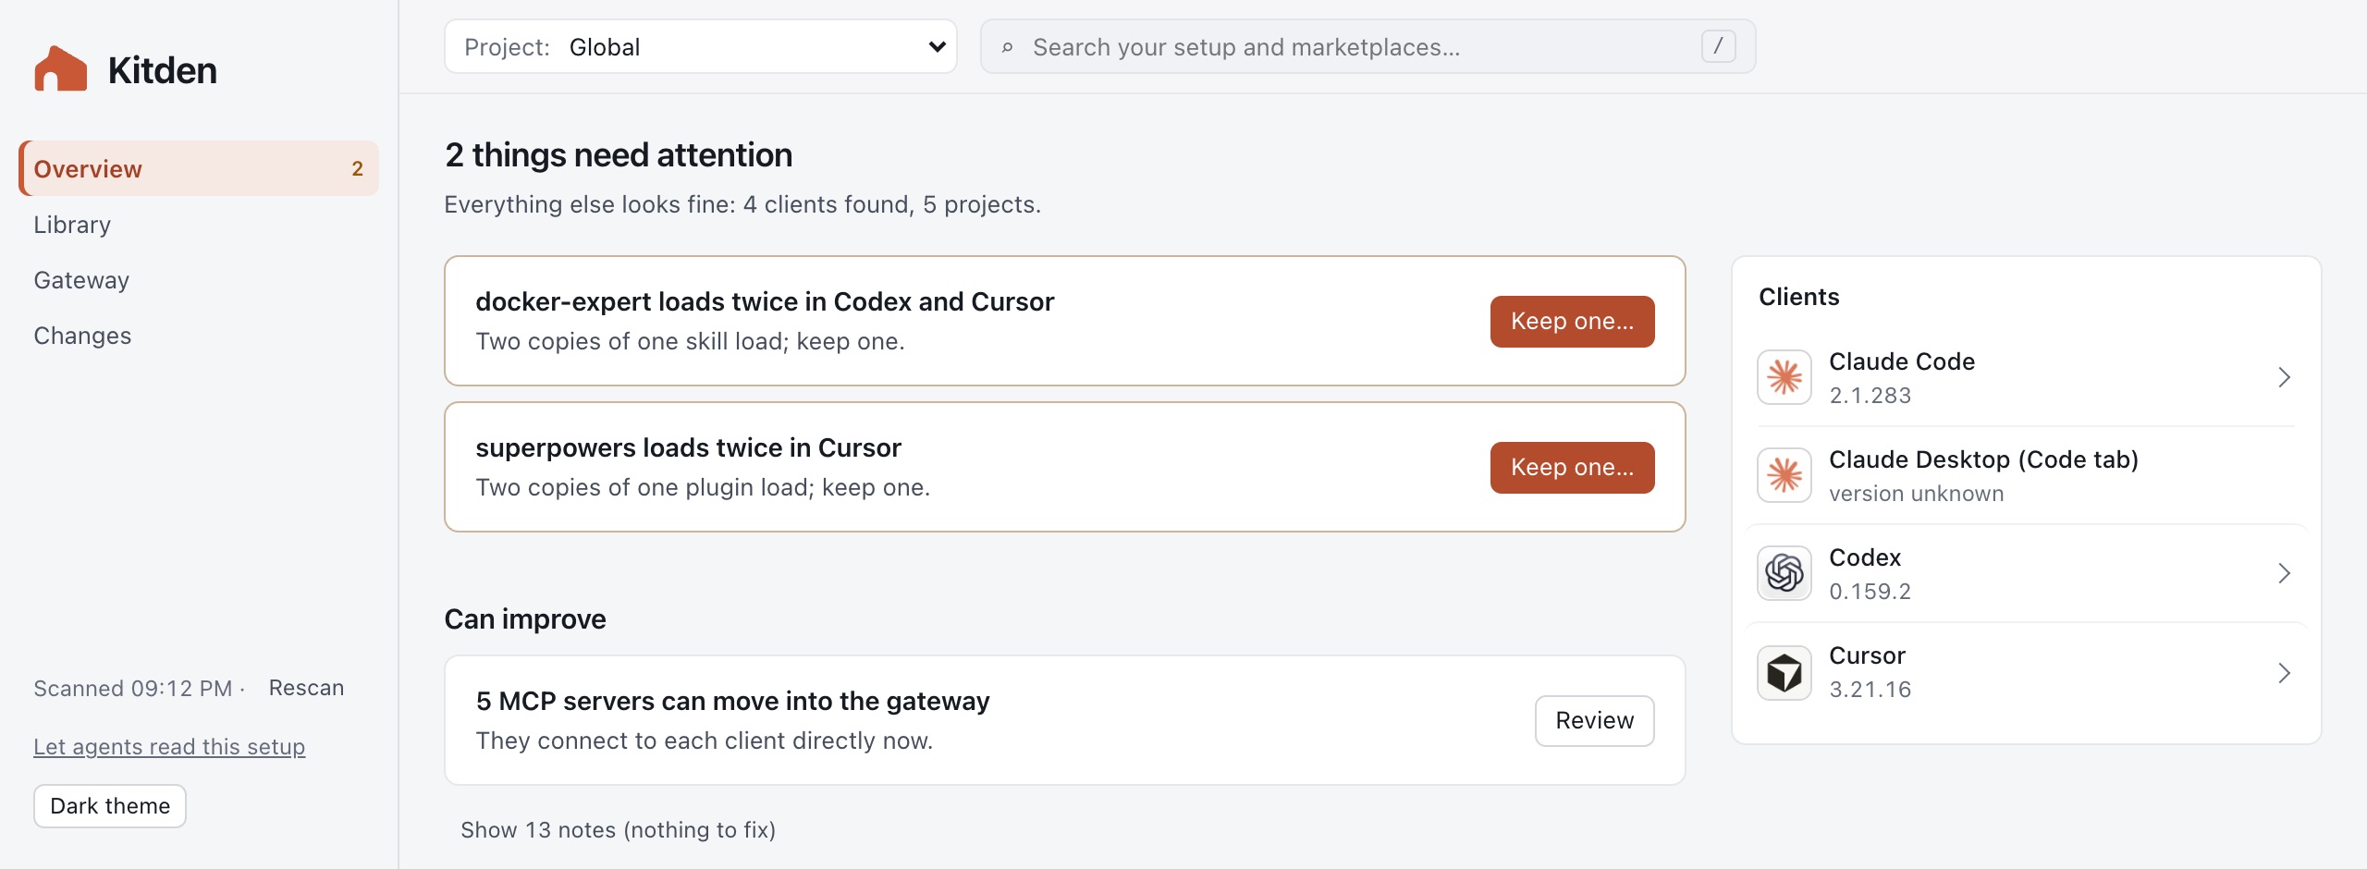Viewport: 2367px width, 869px height.
Task: Click Claude Desktop (Code tab) client name
Action: [x=1983, y=459]
